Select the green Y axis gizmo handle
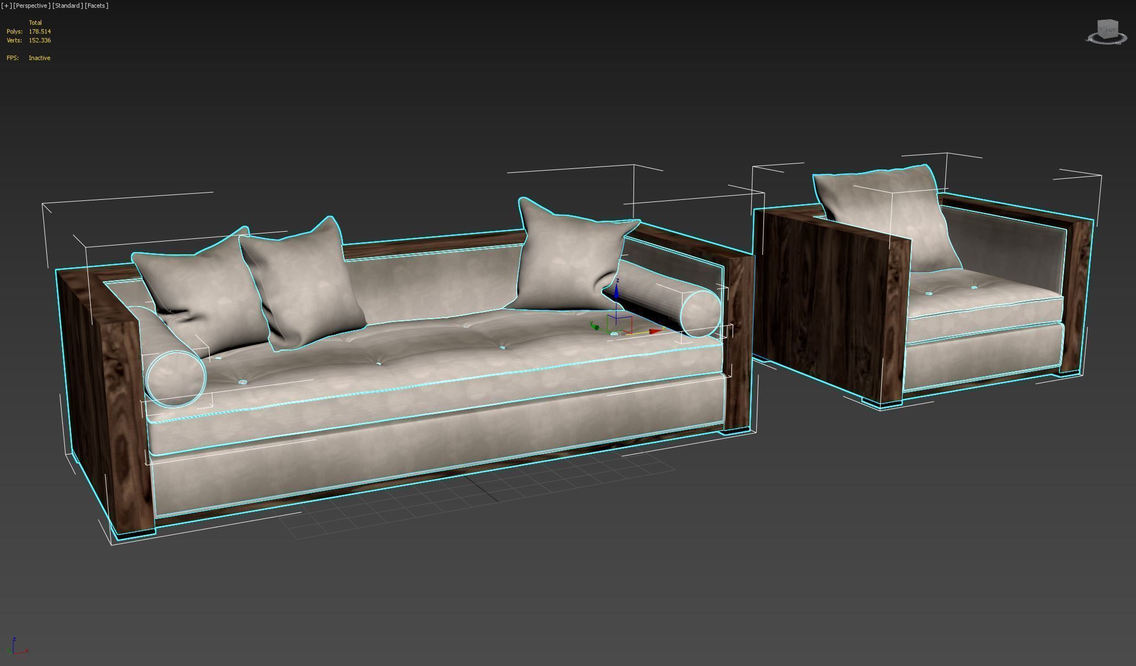Screen dimensions: 1136x666 tap(594, 326)
